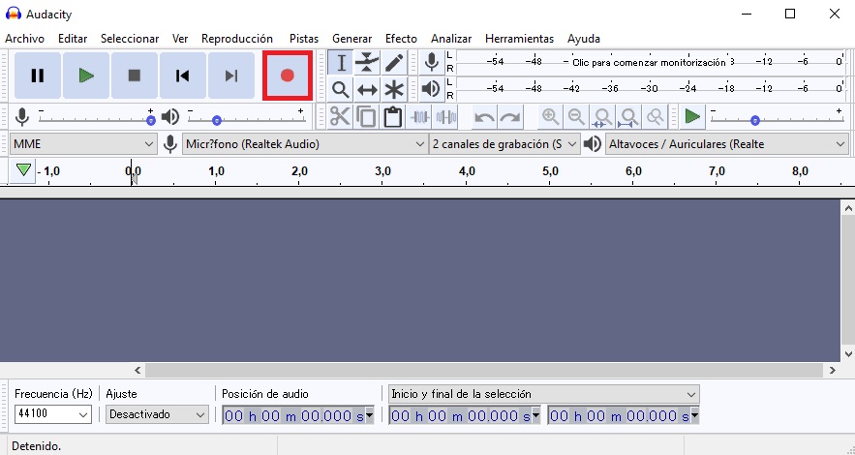Open the Altavoces / Auriculares output dropdown

[x=727, y=144]
